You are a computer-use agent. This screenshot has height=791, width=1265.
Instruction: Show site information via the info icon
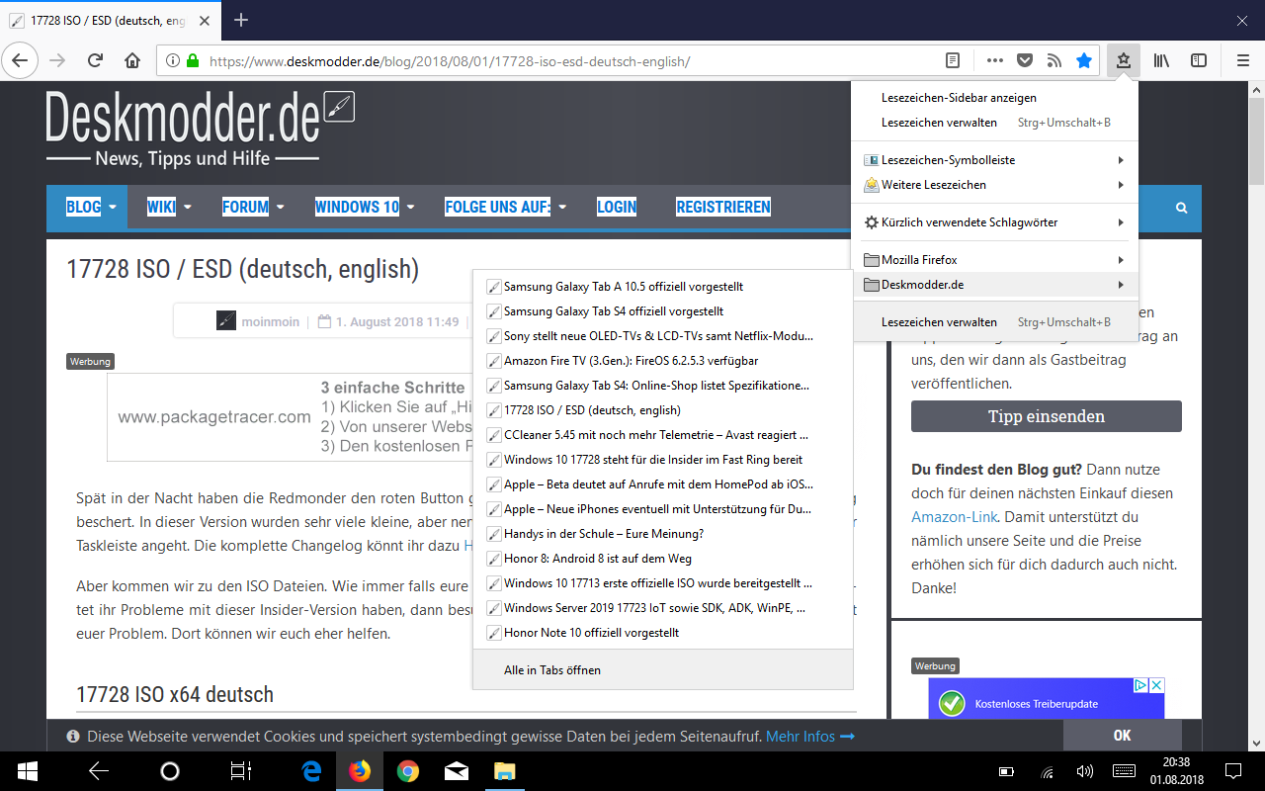point(172,60)
